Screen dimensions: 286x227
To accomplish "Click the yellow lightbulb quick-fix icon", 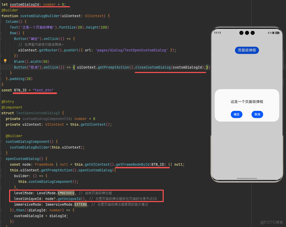I will (x=5, y=61).
